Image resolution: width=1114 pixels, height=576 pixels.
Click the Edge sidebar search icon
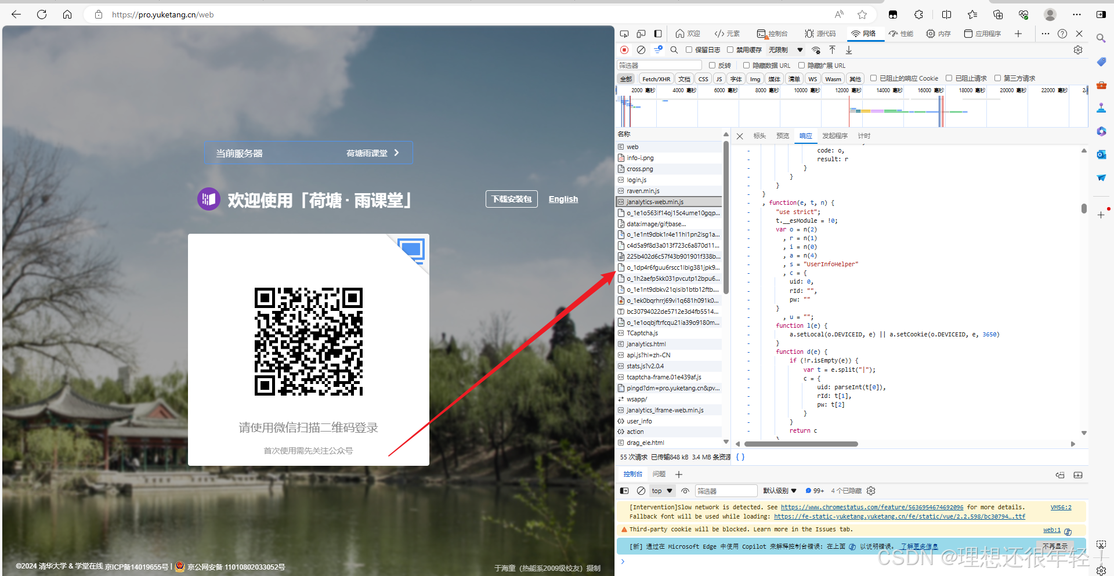pyautogui.click(x=1101, y=38)
